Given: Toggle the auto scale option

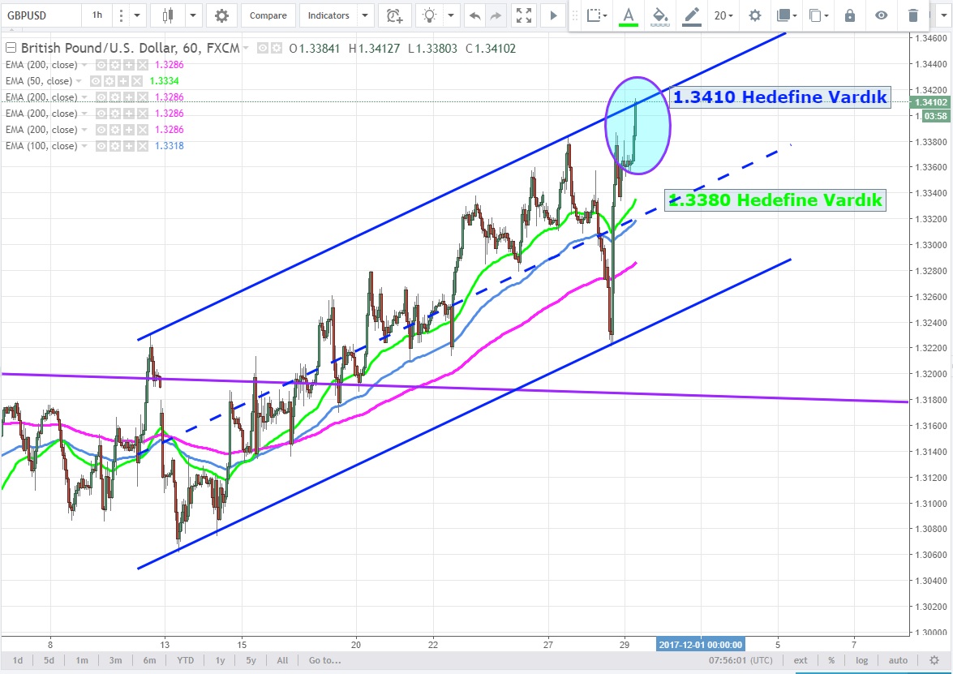Looking at the screenshot, I should click(x=898, y=660).
